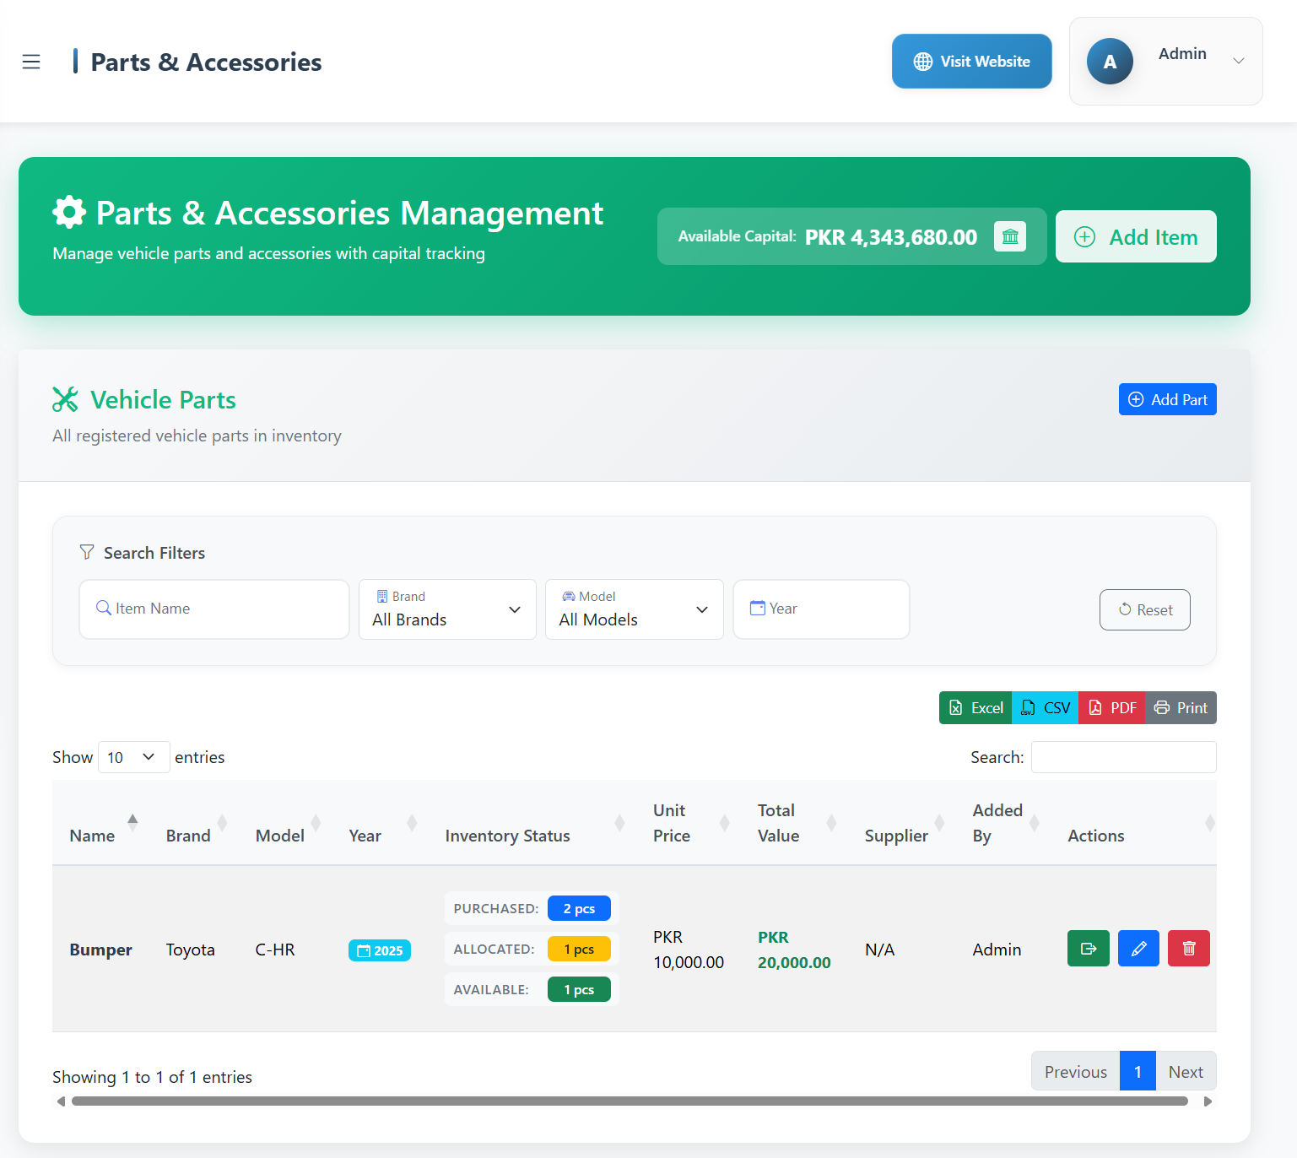Expand the Show entries count selector

click(133, 757)
